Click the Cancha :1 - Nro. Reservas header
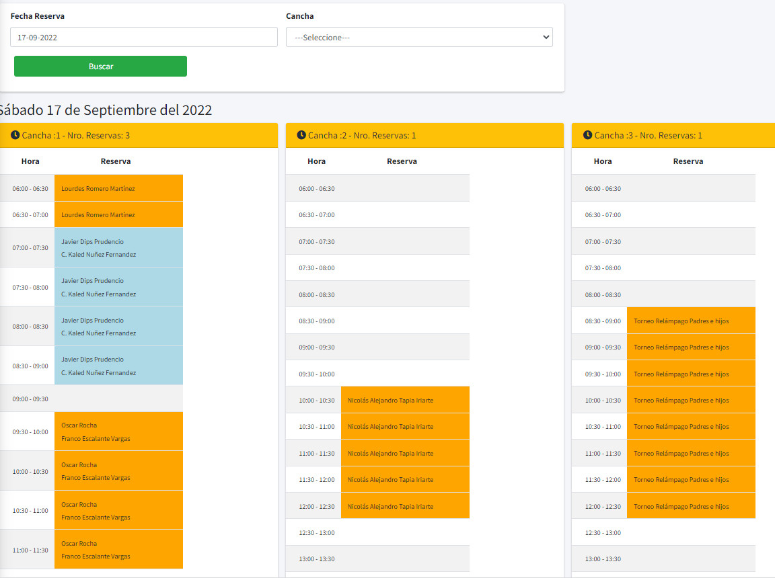The width and height of the screenshot is (775, 578). point(76,135)
